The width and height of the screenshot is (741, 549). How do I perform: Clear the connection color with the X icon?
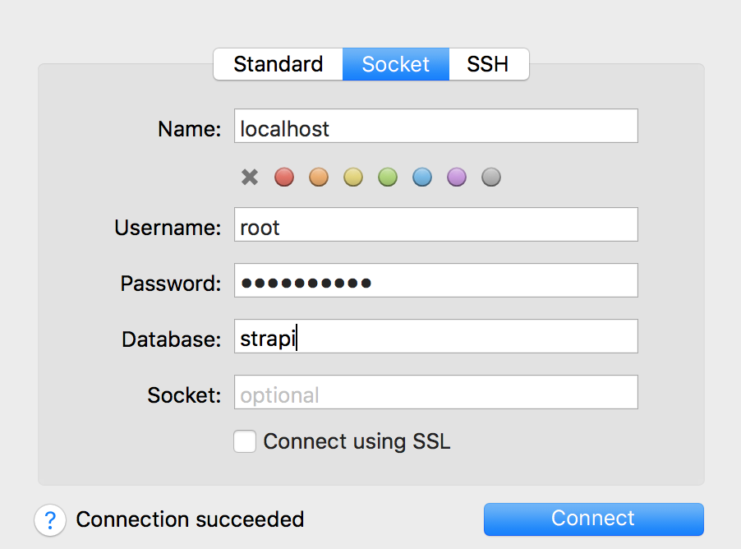[249, 177]
